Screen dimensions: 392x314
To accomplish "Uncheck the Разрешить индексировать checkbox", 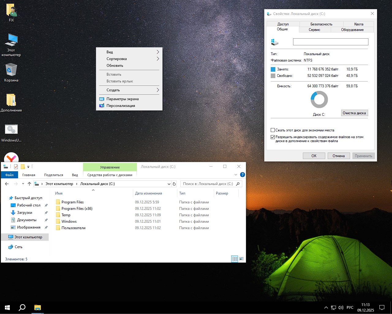I will [272, 137].
